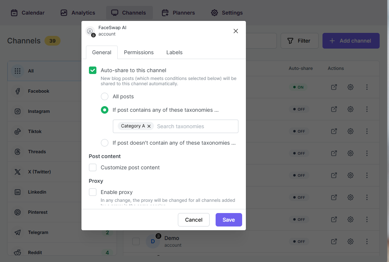The height and width of the screenshot is (262, 389).
Task: Open three-dot actions menu for Demo account
Action: 367,241
